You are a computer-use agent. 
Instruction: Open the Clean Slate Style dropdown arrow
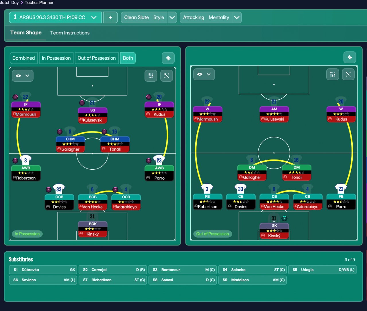click(x=172, y=17)
